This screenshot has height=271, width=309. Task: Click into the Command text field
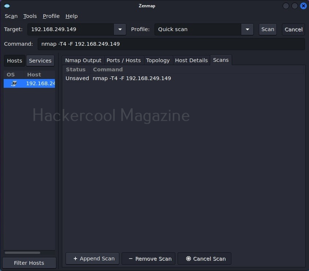(x=171, y=44)
